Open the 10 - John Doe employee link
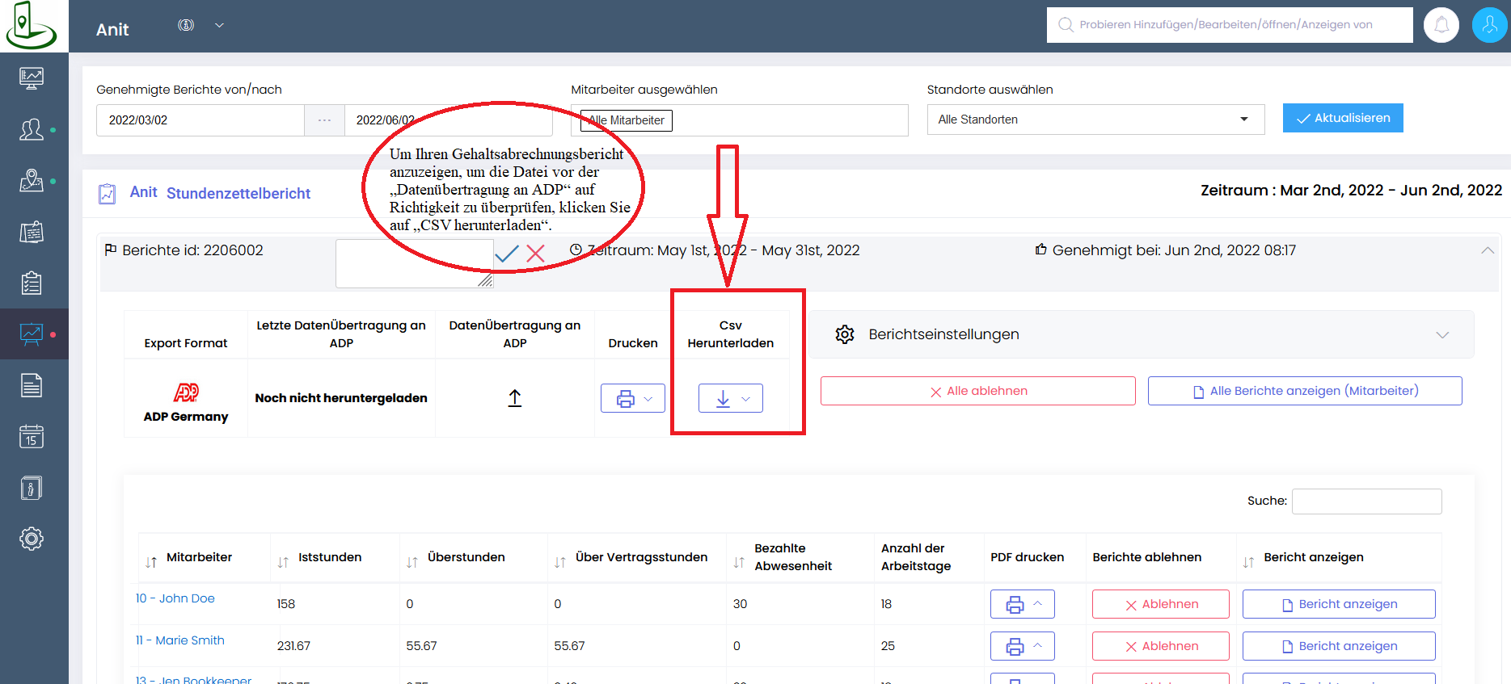The width and height of the screenshot is (1511, 684). 175,598
